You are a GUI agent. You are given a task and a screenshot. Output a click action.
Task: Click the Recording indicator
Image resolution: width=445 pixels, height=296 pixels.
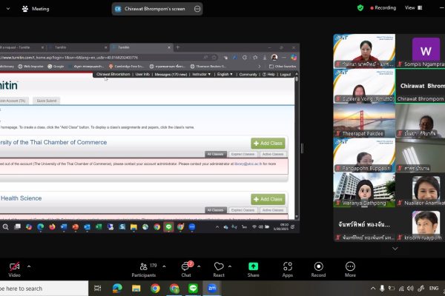pyautogui.click(x=383, y=8)
